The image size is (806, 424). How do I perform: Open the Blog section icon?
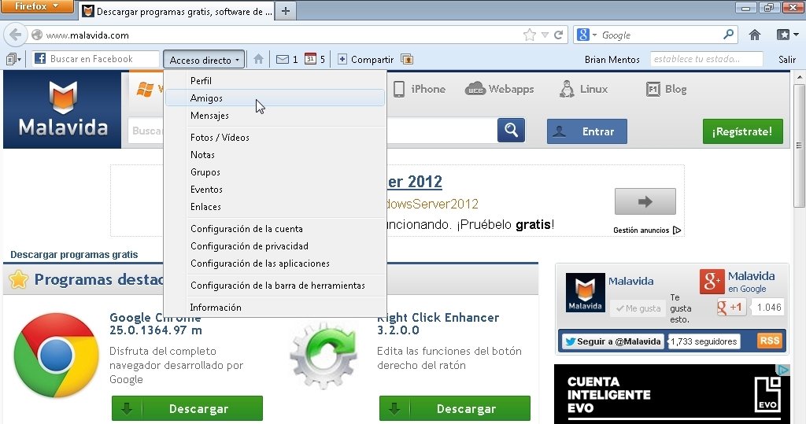[653, 90]
